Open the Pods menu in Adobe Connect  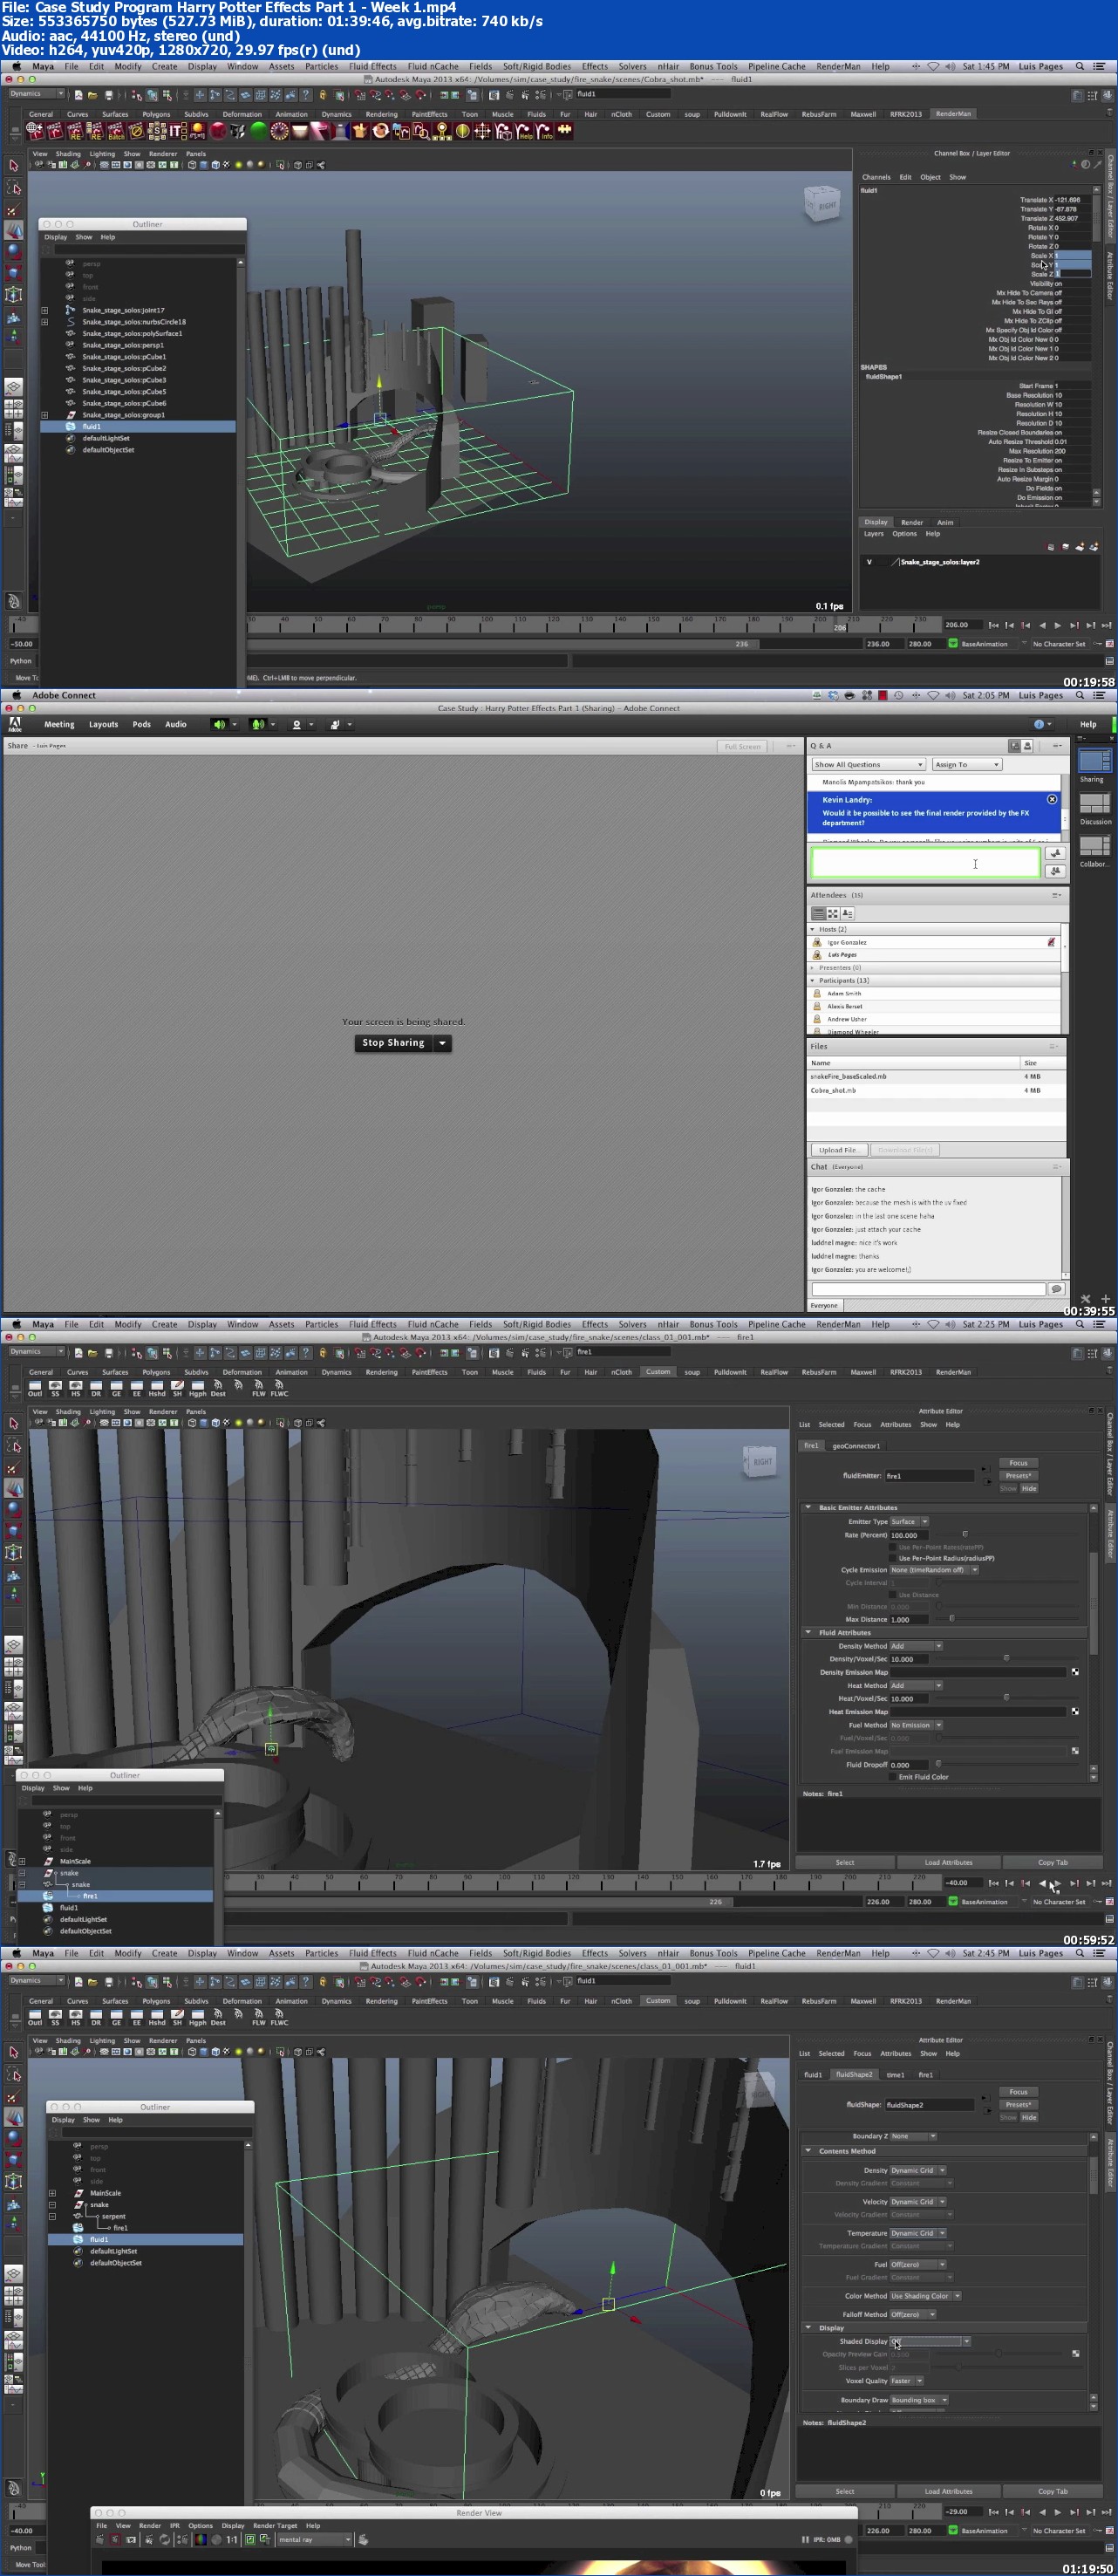(x=142, y=724)
